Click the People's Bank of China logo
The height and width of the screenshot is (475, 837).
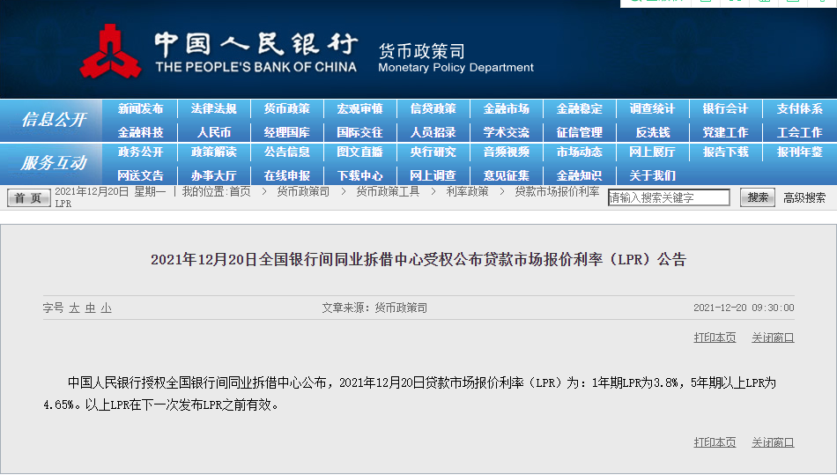(x=110, y=51)
